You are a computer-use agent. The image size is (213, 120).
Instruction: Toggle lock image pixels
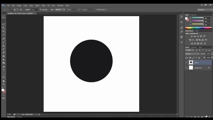[x=193, y=58]
